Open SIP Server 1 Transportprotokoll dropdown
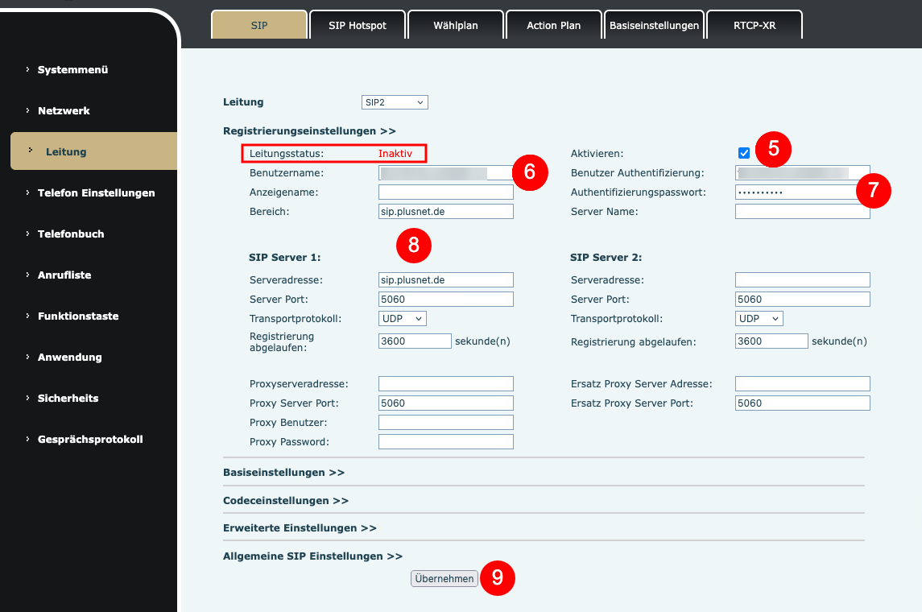This screenshot has height=612, width=922. point(402,319)
